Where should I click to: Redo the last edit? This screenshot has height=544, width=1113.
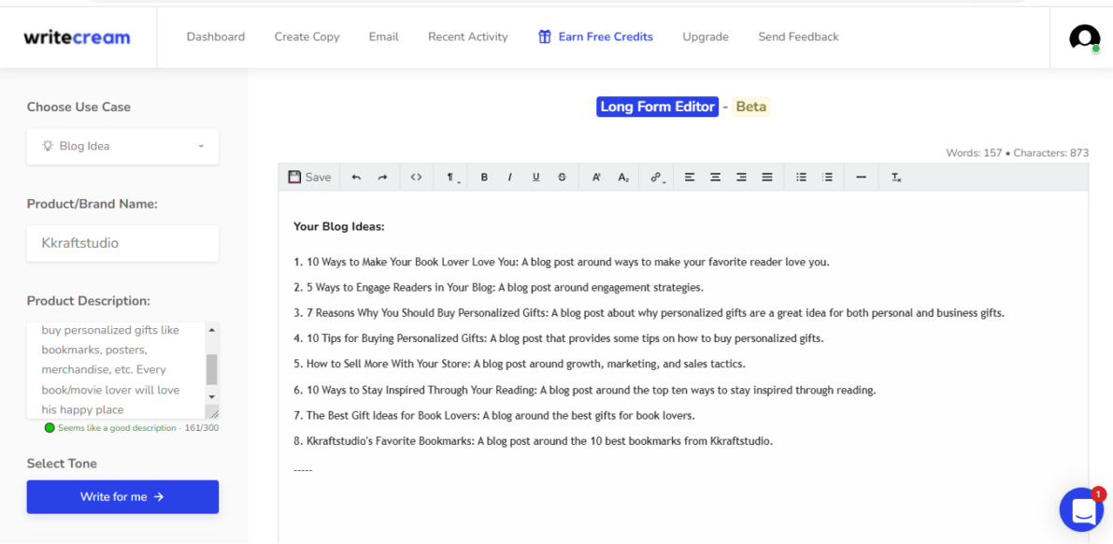(382, 177)
